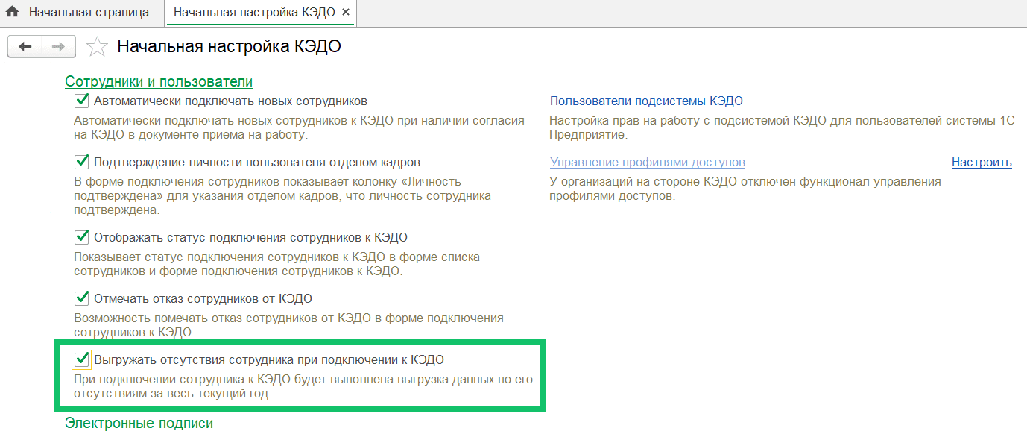Click the Управление профилями доступов link
1027x434 pixels.
coord(648,162)
